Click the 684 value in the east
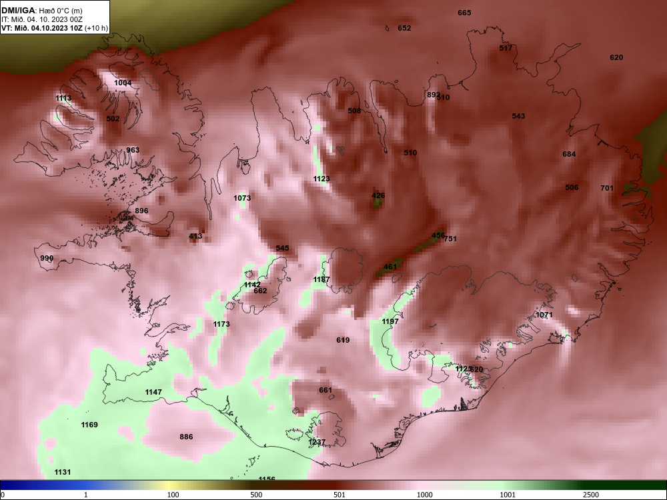 pyautogui.click(x=569, y=154)
